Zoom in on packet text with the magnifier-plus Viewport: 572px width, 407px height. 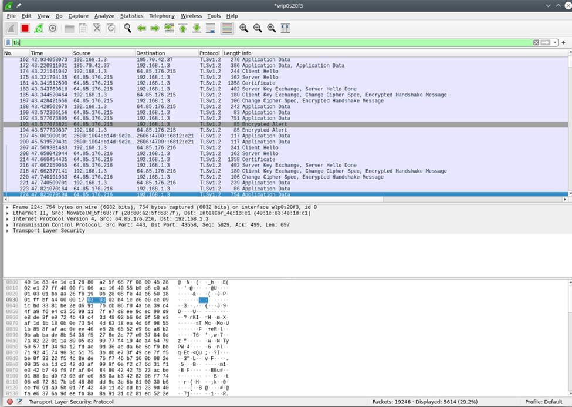243,28
